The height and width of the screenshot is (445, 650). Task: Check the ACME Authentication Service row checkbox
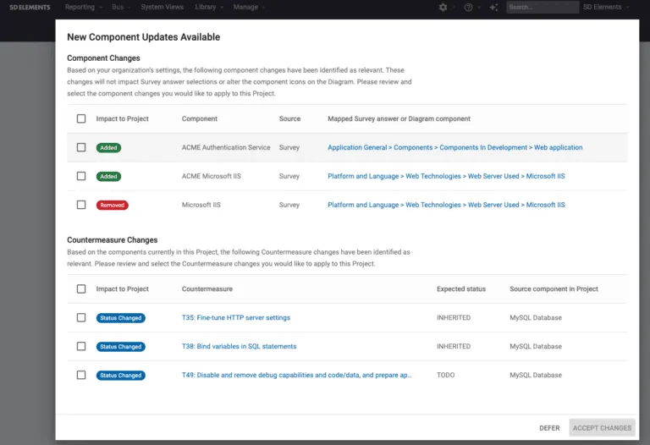(x=81, y=147)
